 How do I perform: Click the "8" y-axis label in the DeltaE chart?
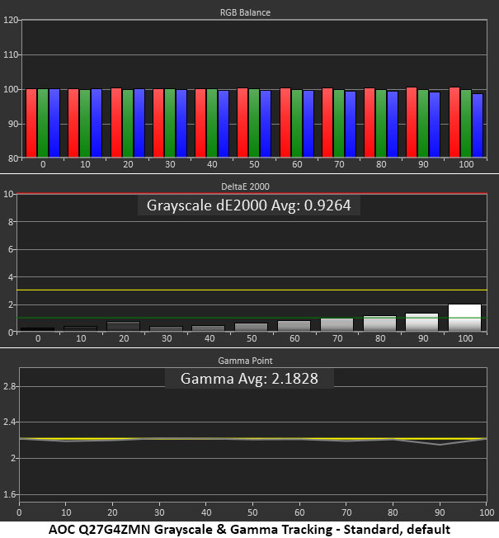tap(11, 222)
